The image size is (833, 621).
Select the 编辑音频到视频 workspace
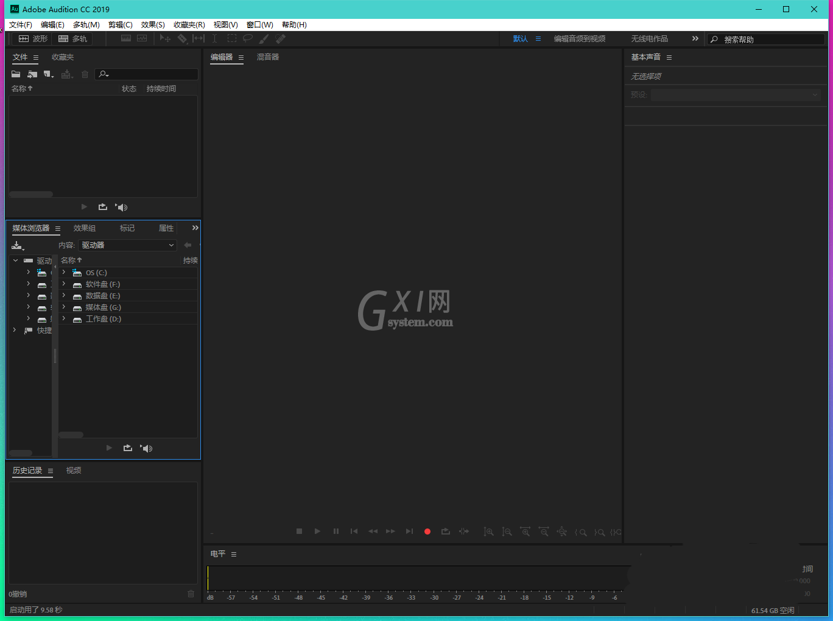(580, 39)
